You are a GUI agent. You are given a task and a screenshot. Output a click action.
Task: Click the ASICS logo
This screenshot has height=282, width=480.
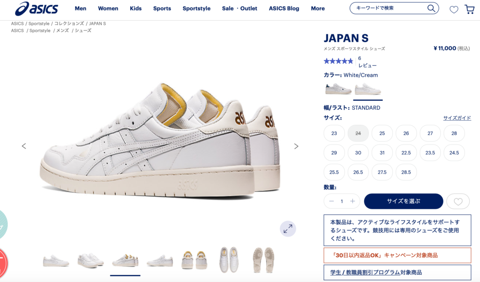coord(37,8)
